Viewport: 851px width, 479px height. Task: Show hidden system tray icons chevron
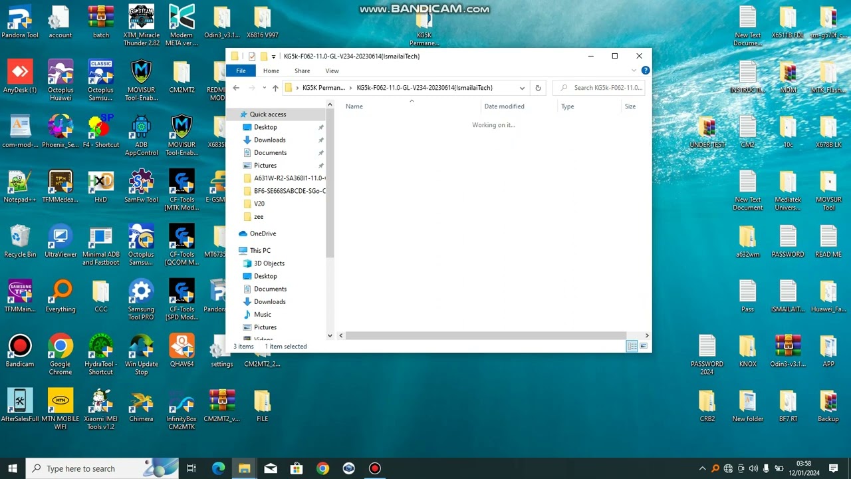(x=703, y=468)
